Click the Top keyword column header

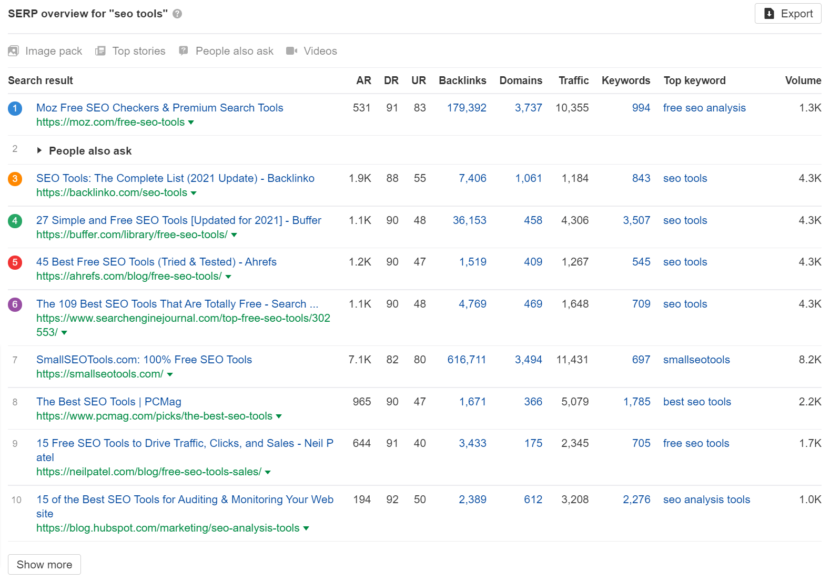coord(694,80)
